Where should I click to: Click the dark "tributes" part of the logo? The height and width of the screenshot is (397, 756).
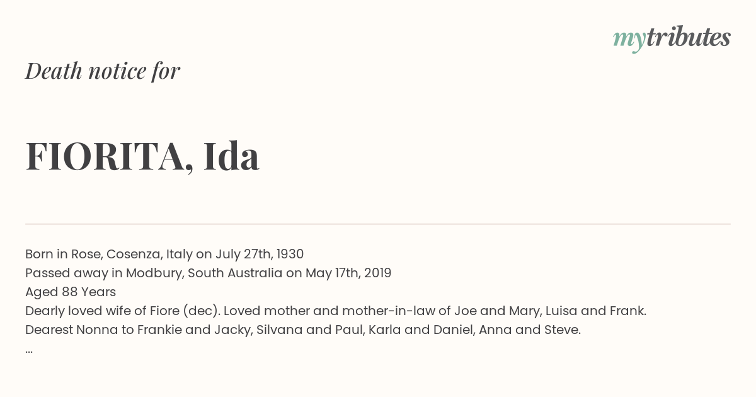(x=688, y=37)
